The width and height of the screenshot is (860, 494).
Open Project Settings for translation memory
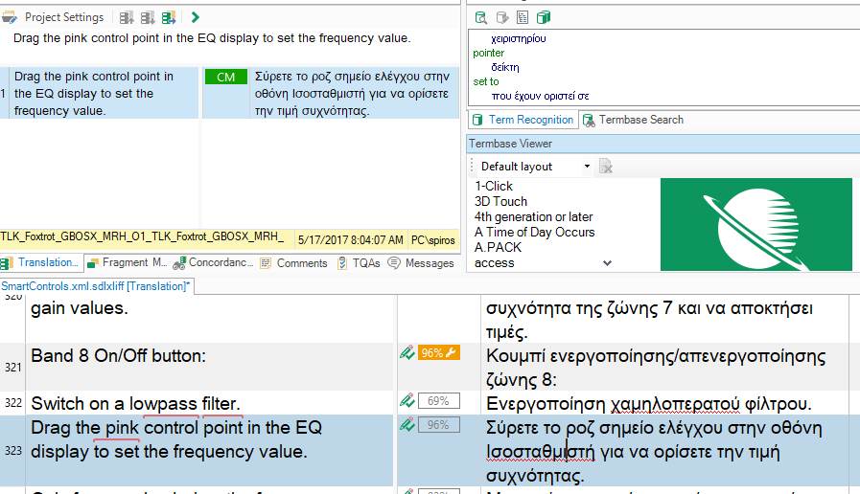(x=63, y=17)
